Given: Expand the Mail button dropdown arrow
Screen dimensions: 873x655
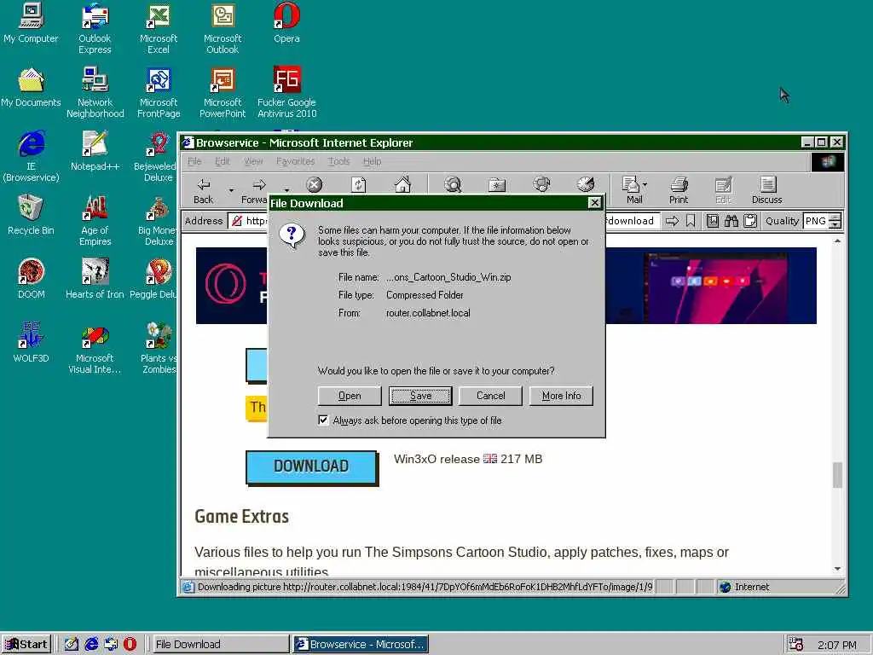Looking at the screenshot, I should (645, 184).
